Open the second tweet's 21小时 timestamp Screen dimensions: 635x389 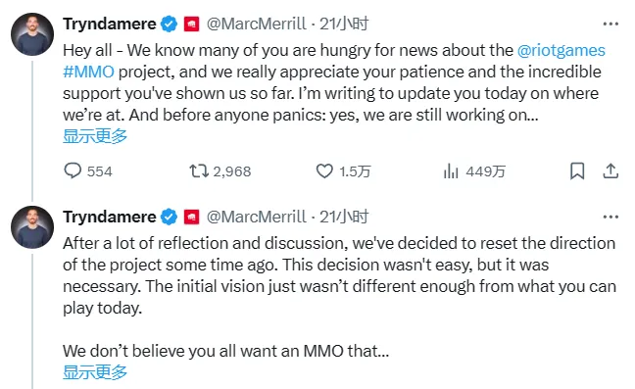pyautogui.click(x=344, y=217)
